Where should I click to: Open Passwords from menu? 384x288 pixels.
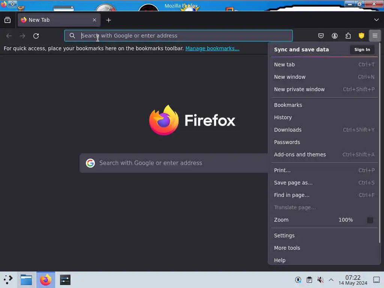pos(324,142)
